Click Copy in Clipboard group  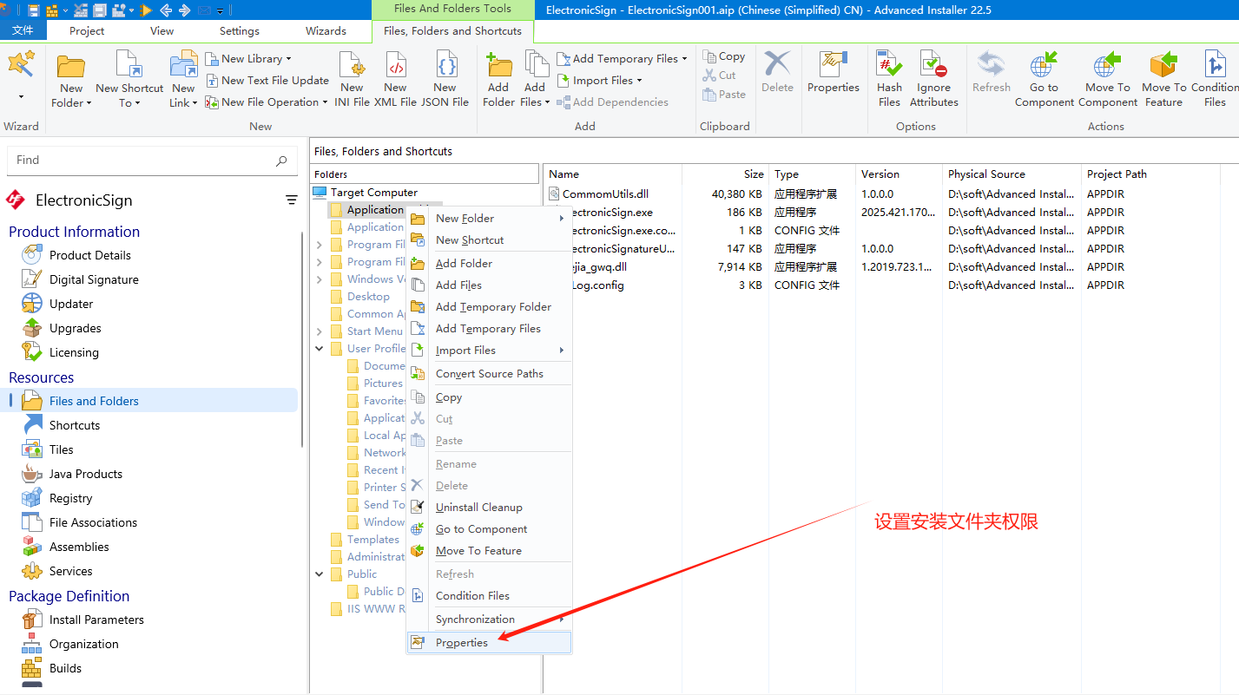point(724,56)
